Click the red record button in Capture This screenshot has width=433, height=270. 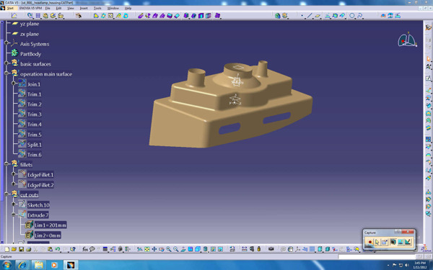369,242
